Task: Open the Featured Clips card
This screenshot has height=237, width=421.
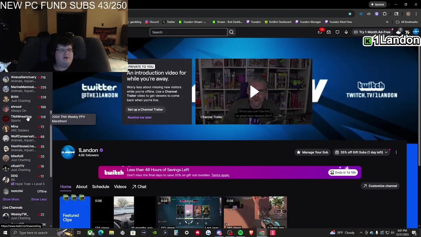Action: pyautogui.click(x=75, y=212)
